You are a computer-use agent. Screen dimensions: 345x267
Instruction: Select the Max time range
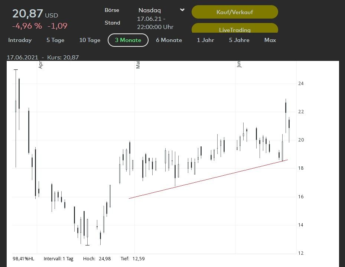pos(270,40)
